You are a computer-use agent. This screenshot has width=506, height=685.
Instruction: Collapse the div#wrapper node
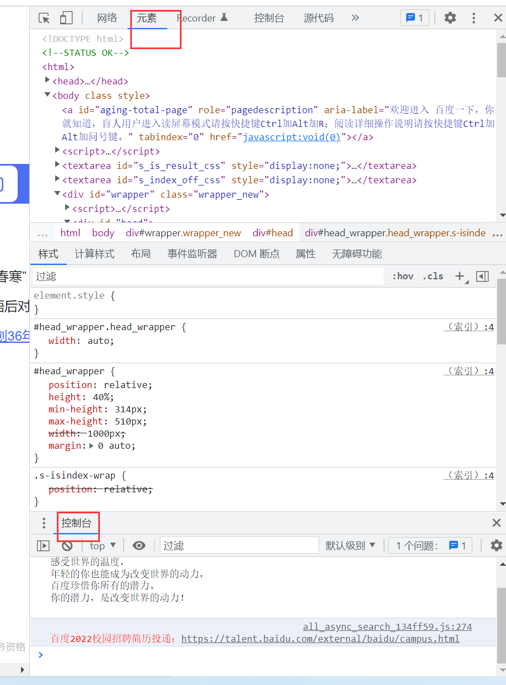(57, 193)
